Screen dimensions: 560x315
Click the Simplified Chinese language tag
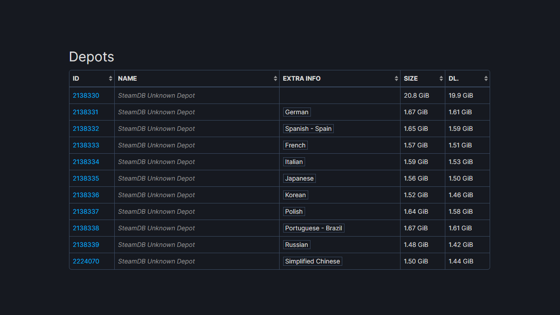point(312,261)
